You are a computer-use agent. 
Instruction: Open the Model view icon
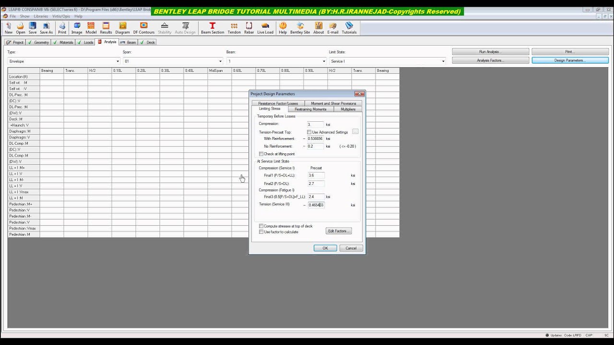[x=91, y=28]
